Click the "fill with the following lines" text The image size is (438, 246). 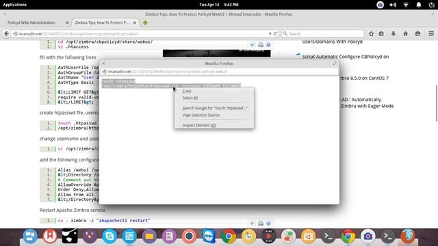coord(68,57)
